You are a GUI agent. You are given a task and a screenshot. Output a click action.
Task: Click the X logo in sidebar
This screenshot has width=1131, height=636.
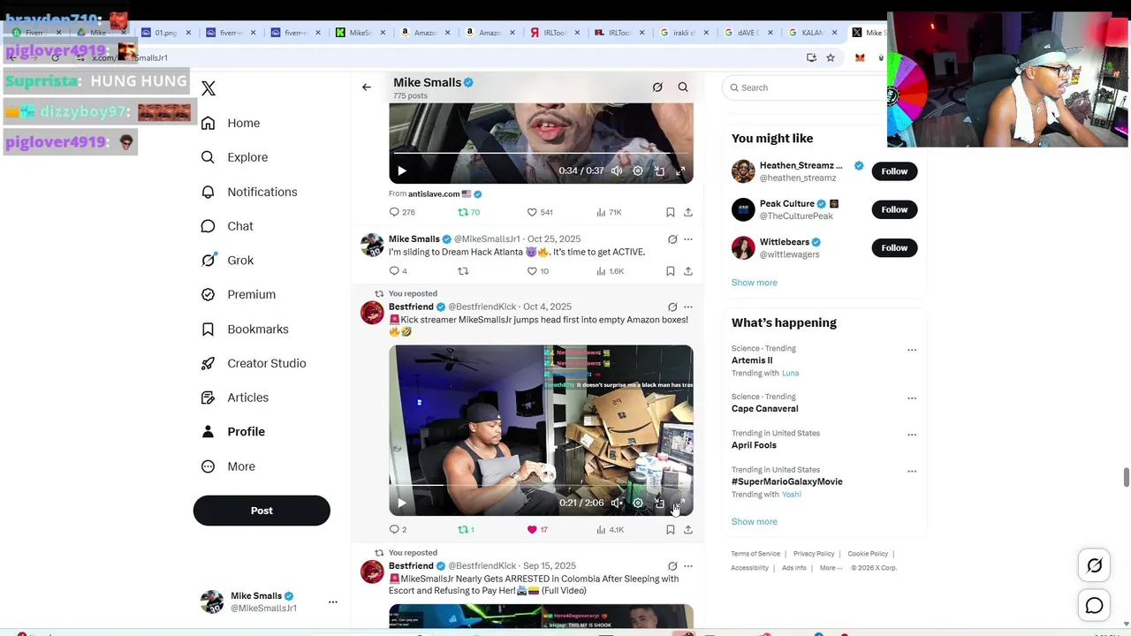click(209, 88)
